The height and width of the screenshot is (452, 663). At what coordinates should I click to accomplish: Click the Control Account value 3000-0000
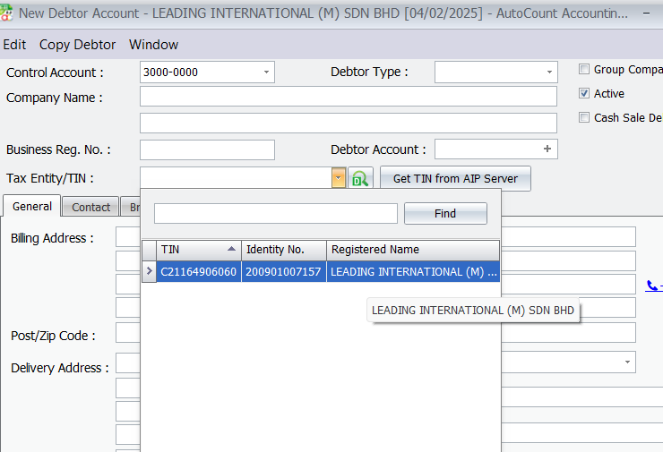point(170,72)
